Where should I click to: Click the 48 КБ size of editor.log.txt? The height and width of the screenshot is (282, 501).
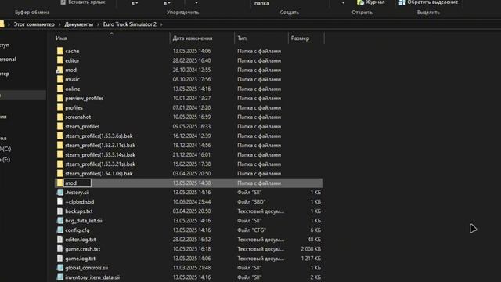click(314, 240)
